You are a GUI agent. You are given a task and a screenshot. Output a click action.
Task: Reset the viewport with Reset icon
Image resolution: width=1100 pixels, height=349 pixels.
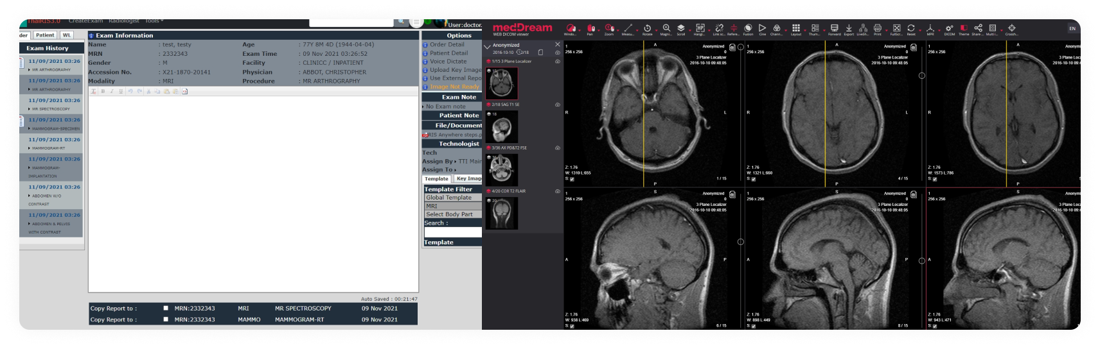[x=911, y=28]
